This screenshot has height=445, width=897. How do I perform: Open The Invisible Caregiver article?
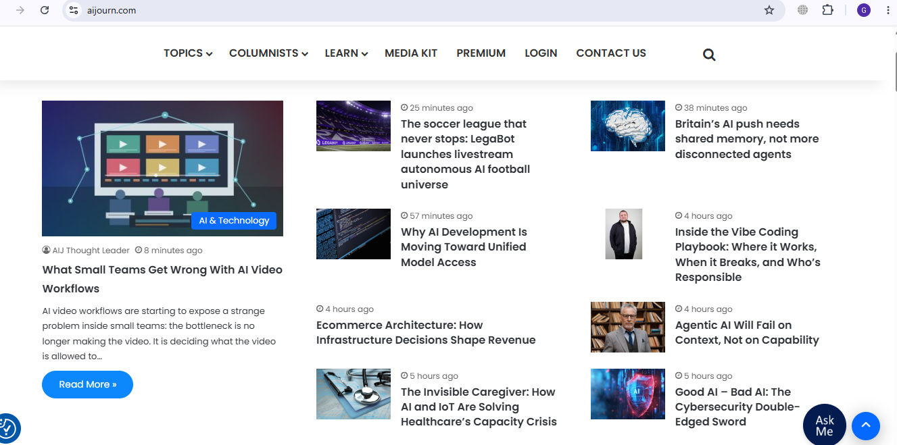pyautogui.click(x=479, y=407)
